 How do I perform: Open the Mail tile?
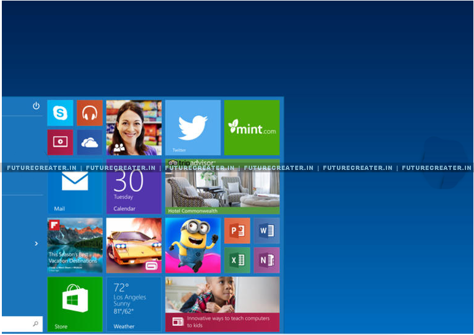click(x=75, y=186)
